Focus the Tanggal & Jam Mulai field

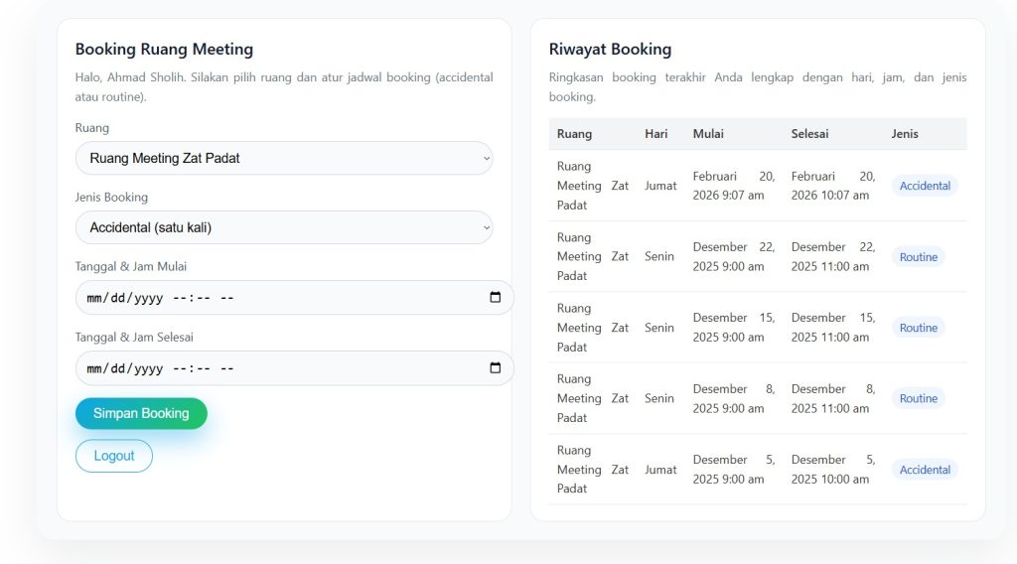278,298
